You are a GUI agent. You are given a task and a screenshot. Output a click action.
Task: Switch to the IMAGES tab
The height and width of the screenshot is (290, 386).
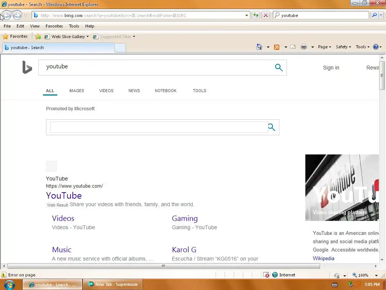77,91
